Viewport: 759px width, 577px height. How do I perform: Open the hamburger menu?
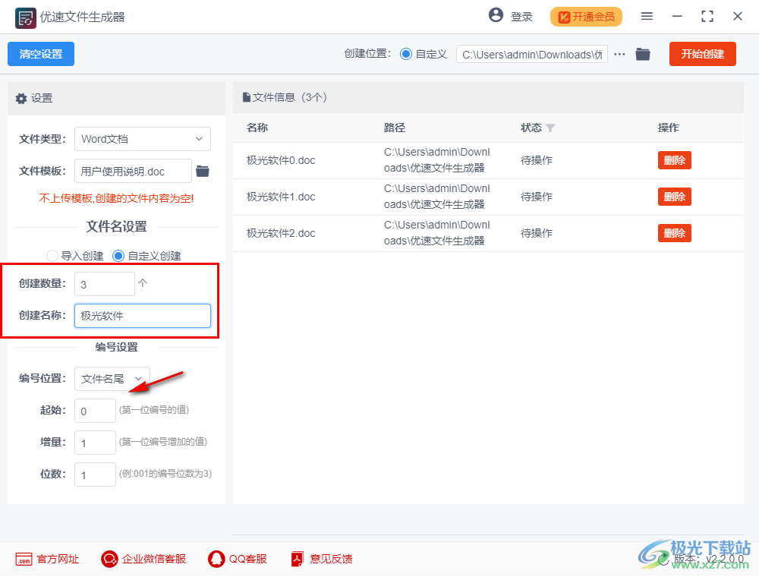coord(647,16)
